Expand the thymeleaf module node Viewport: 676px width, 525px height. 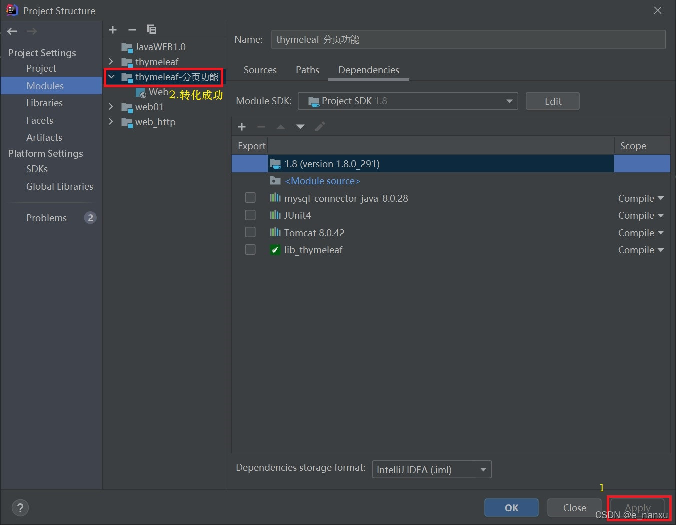pos(111,62)
